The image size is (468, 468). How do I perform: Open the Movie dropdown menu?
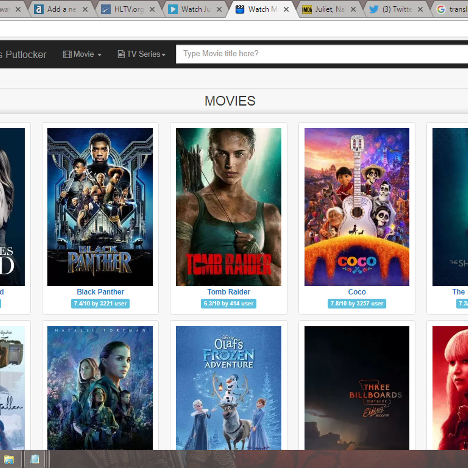82,54
